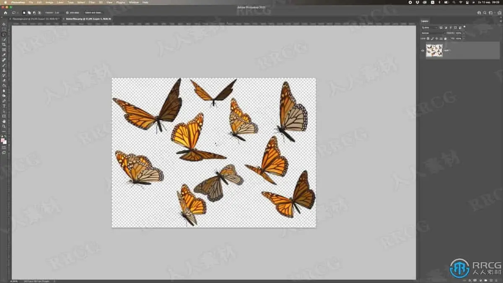The image size is (503, 283).
Task: Toggle lock transparent pixels
Action: (x=428, y=39)
